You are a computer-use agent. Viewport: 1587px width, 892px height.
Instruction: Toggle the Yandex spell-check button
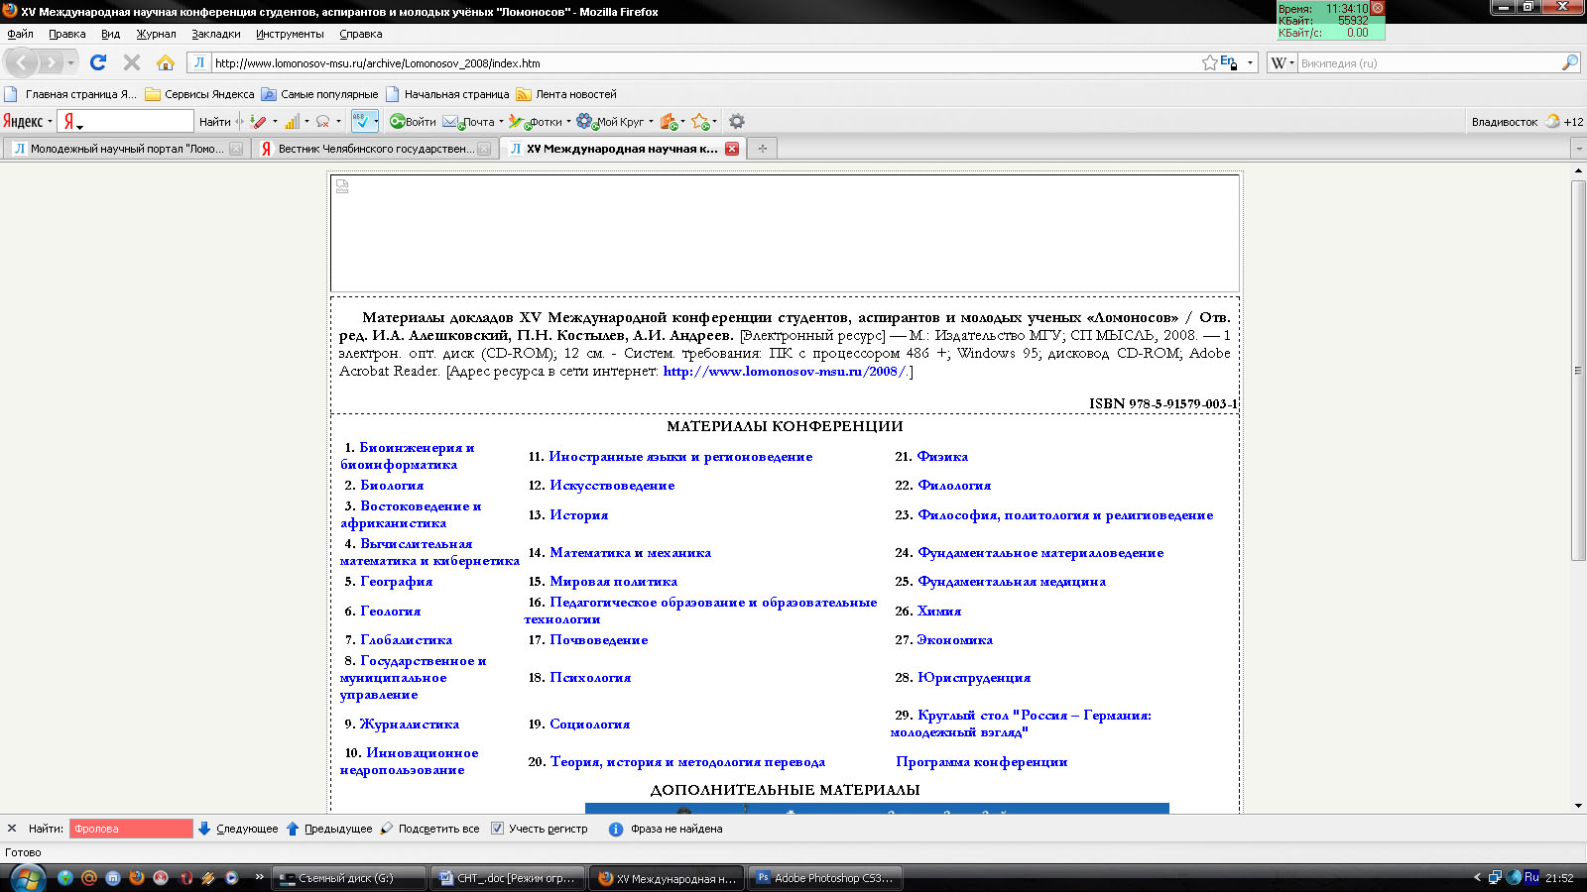(364, 121)
